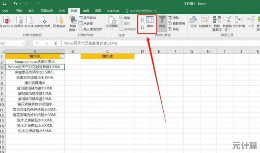Click 从表格 (From Table) button
This screenshot has width=260, height=153.
tap(86, 23)
